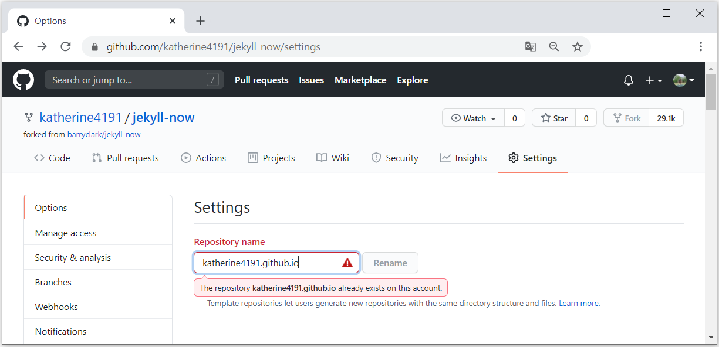Focus the Search or jump to field
This screenshot has height=347, width=719.
click(x=134, y=80)
